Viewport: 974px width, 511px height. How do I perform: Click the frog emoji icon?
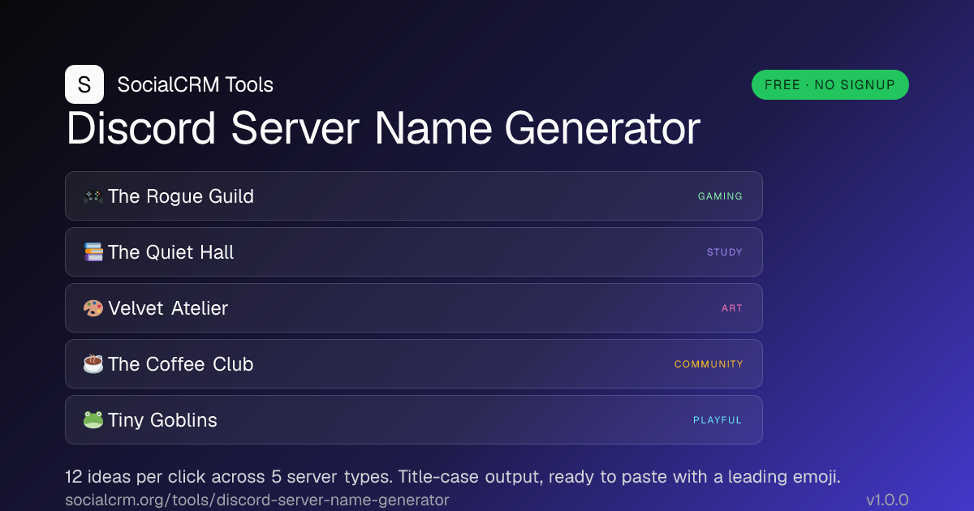point(93,420)
